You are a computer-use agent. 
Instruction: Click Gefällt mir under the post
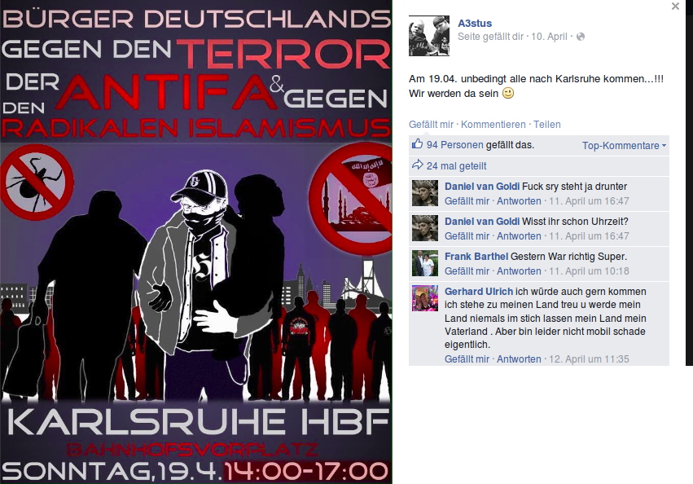(431, 125)
